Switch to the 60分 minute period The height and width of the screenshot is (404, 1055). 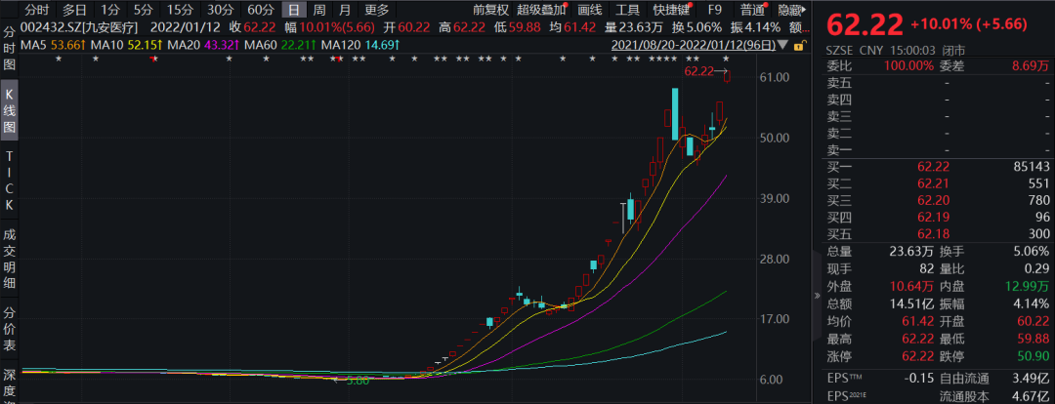259,10
